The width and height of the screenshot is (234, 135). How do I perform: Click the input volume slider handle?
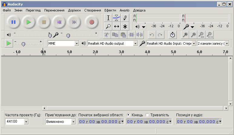tap(68, 36)
